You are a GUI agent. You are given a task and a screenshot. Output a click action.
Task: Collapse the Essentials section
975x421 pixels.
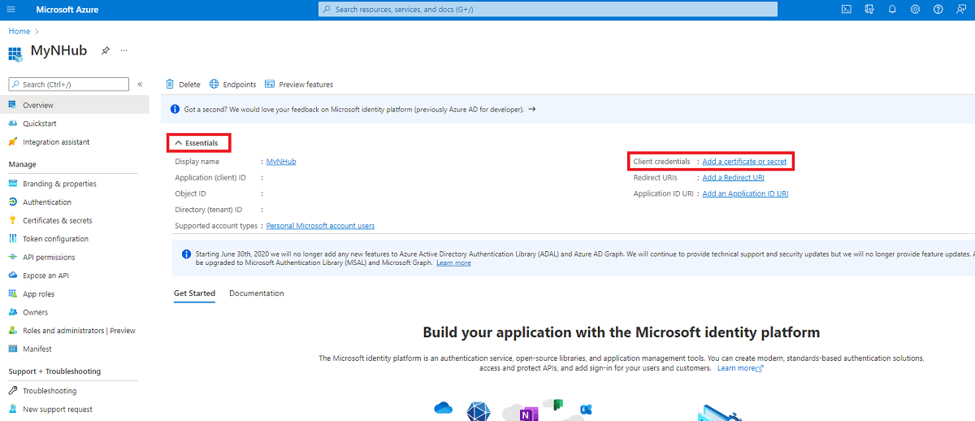tap(199, 143)
